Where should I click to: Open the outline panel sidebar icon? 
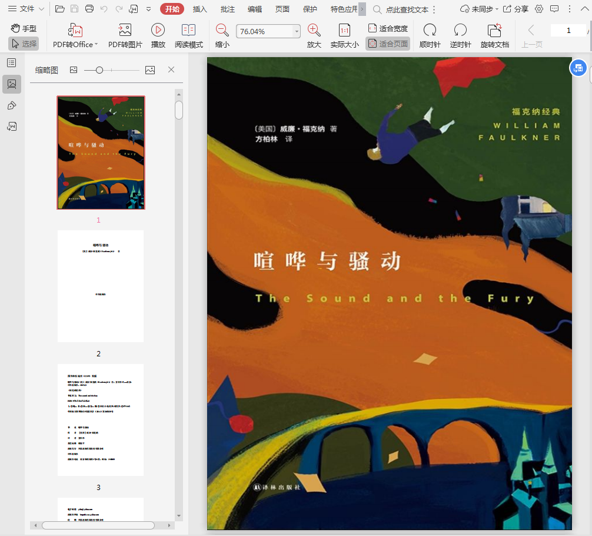pyautogui.click(x=12, y=63)
